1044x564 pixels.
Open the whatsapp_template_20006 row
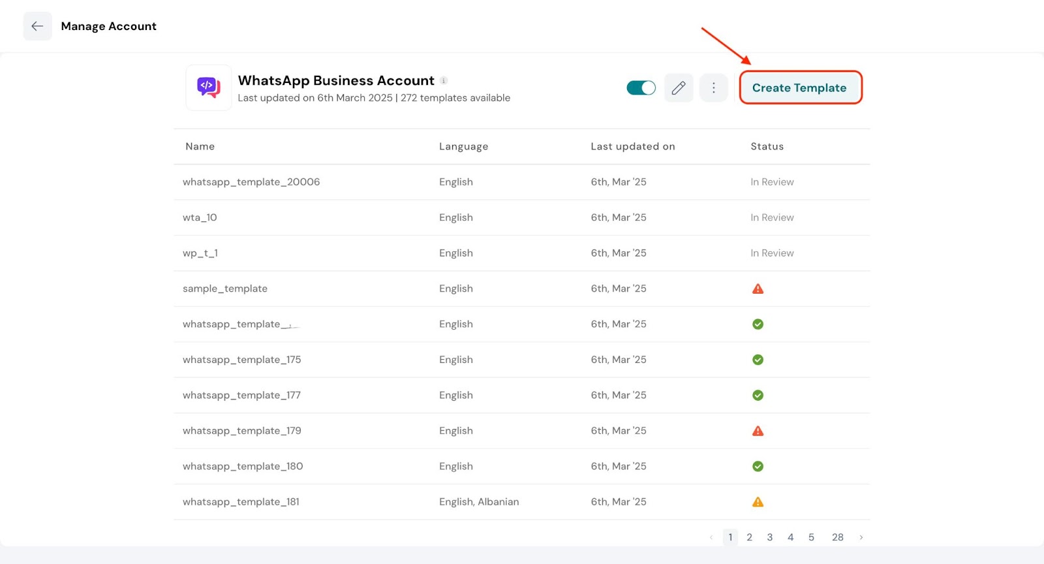tap(251, 182)
